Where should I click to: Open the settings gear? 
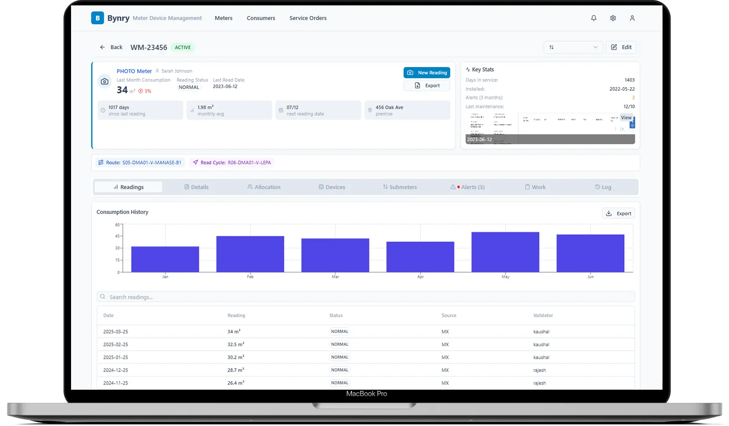point(613,18)
